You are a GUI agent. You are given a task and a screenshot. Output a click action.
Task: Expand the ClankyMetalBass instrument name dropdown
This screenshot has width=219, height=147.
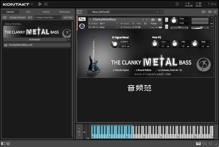(90, 19)
